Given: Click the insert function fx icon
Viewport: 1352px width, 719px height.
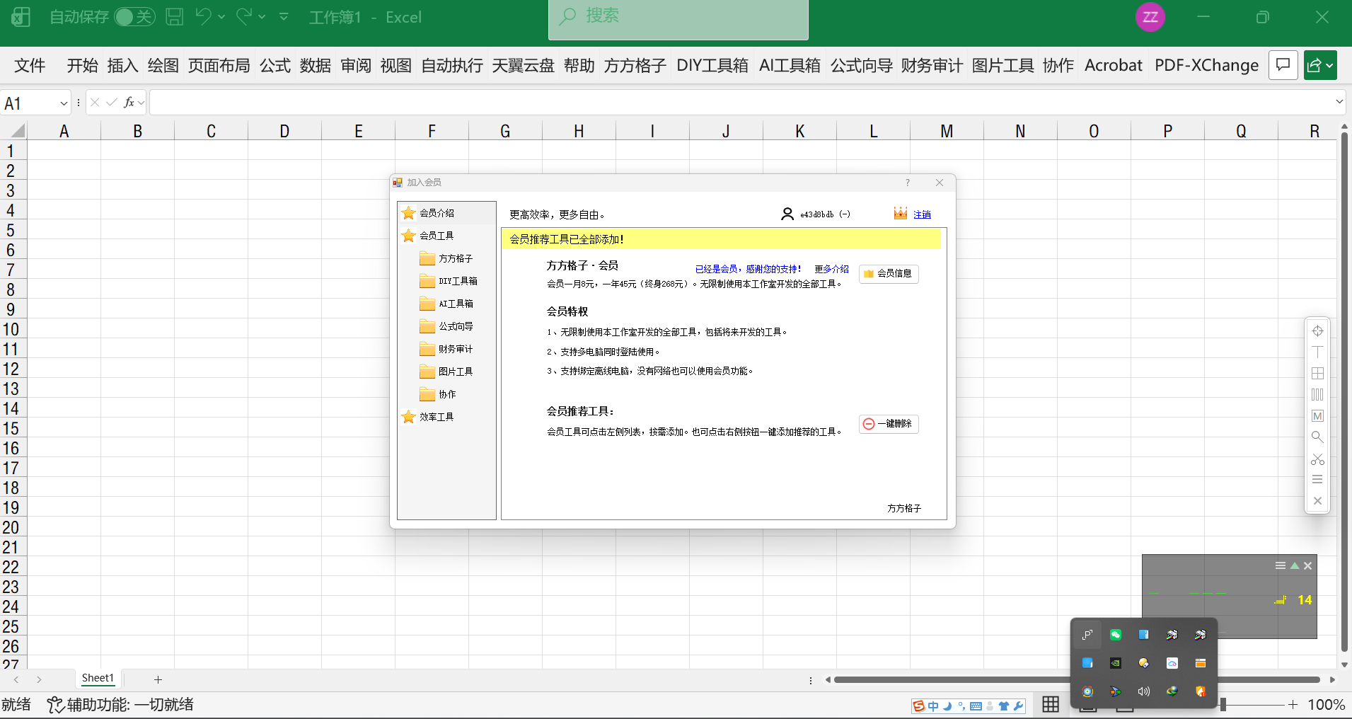Looking at the screenshot, I should click(129, 103).
